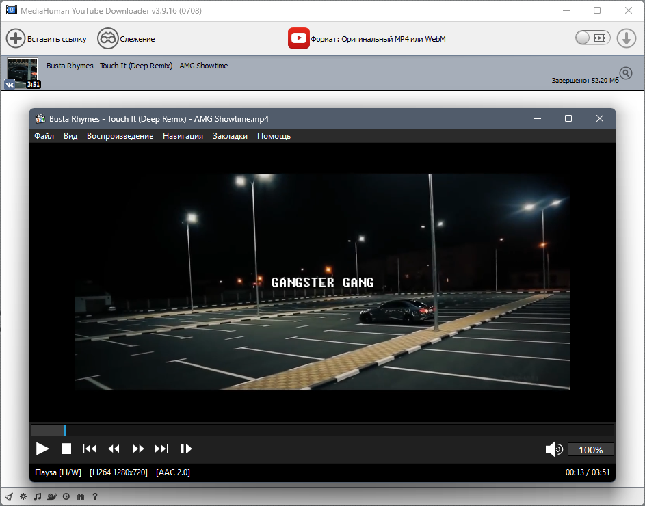Click the clock history icon in status bar
This screenshot has height=506, width=645.
(66, 496)
